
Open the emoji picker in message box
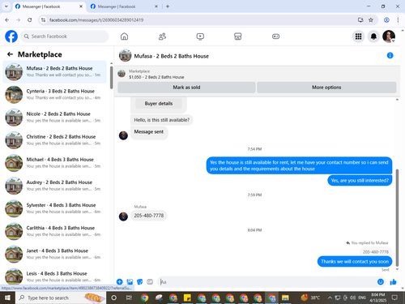pyautogui.click(x=381, y=282)
